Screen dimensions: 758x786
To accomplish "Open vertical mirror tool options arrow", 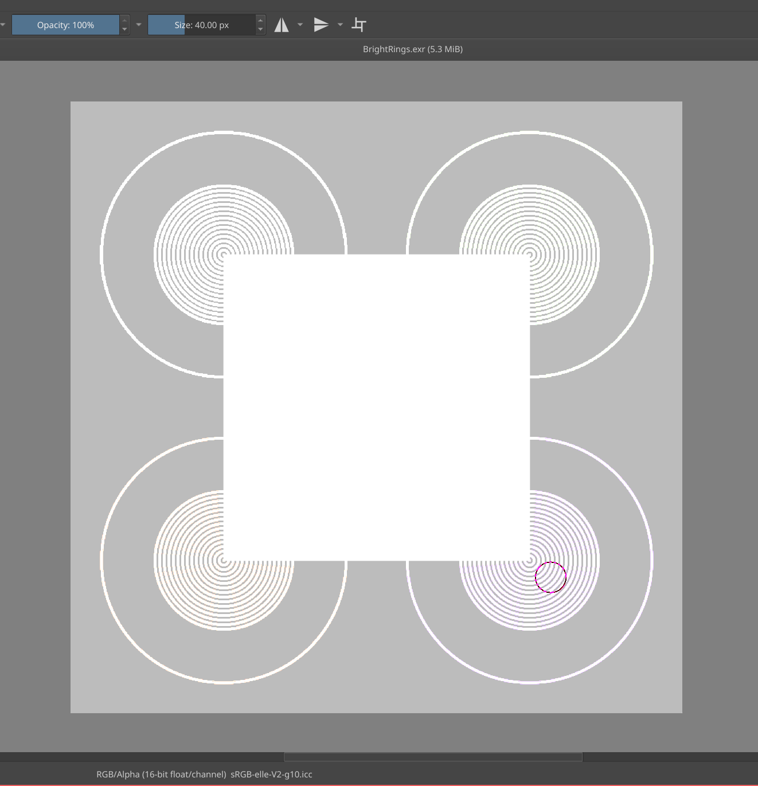I will [x=340, y=25].
